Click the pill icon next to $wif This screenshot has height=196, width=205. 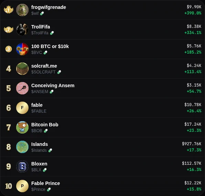pyautogui.click(x=42, y=13)
